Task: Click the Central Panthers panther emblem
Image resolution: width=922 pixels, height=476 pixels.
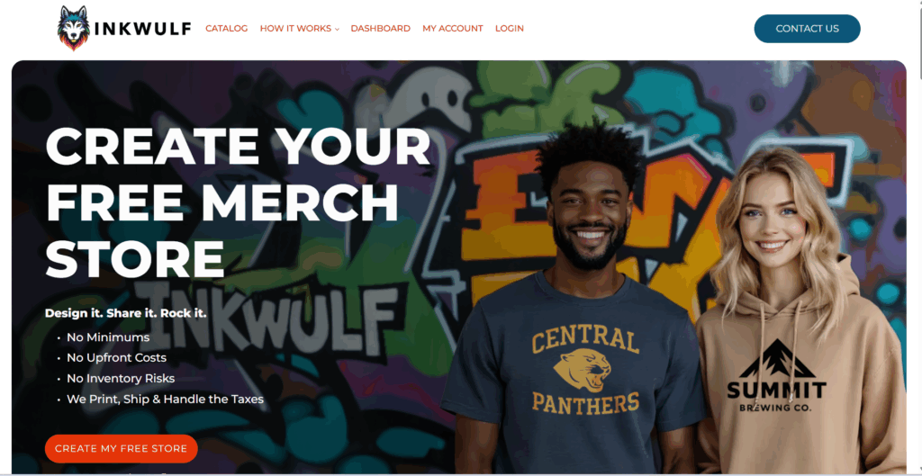Action: [583, 371]
